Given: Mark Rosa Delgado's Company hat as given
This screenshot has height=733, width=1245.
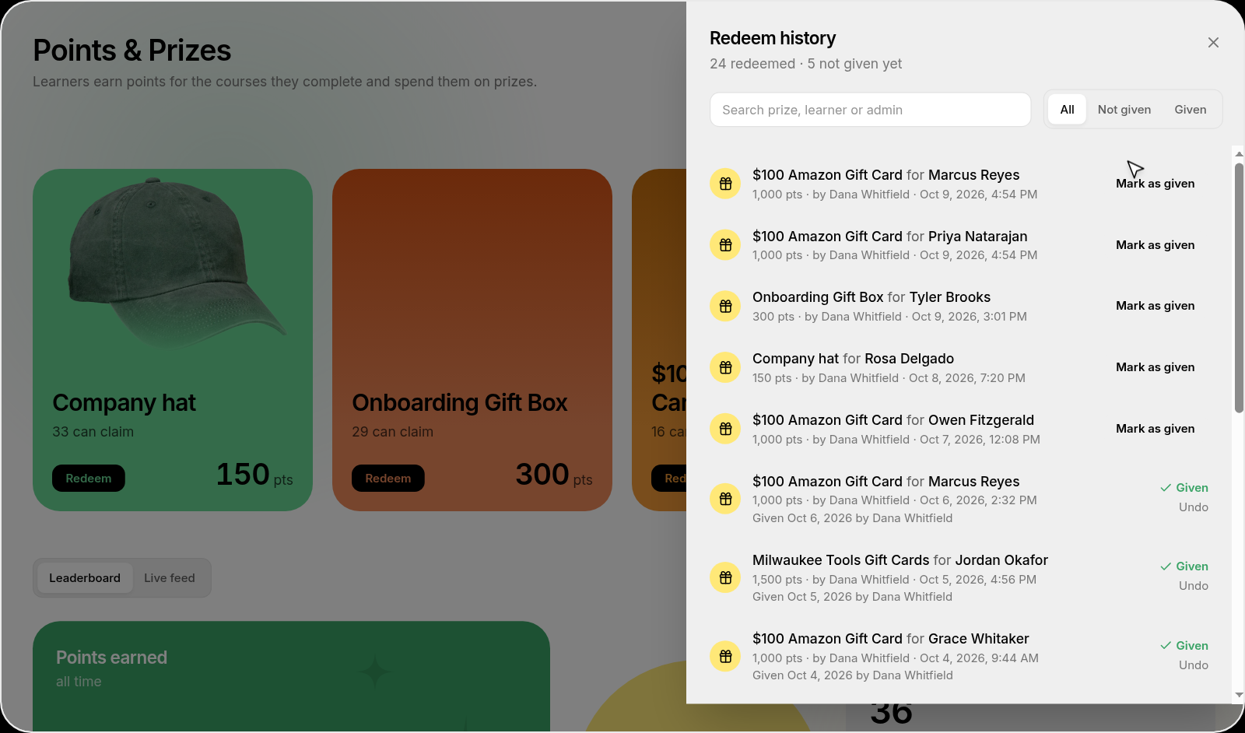Looking at the screenshot, I should pos(1155,367).
